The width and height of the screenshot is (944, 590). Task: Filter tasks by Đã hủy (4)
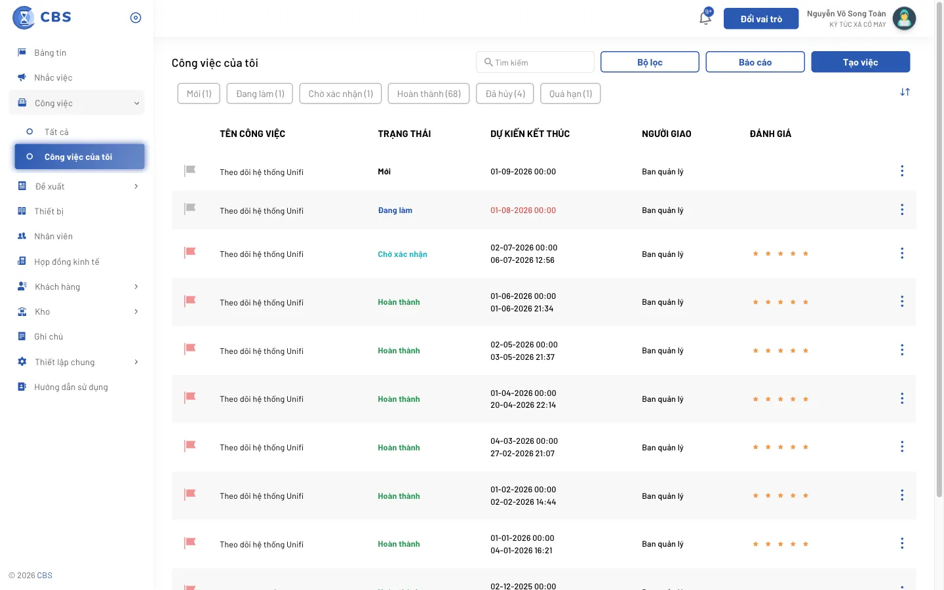click(x=505, y=94)
